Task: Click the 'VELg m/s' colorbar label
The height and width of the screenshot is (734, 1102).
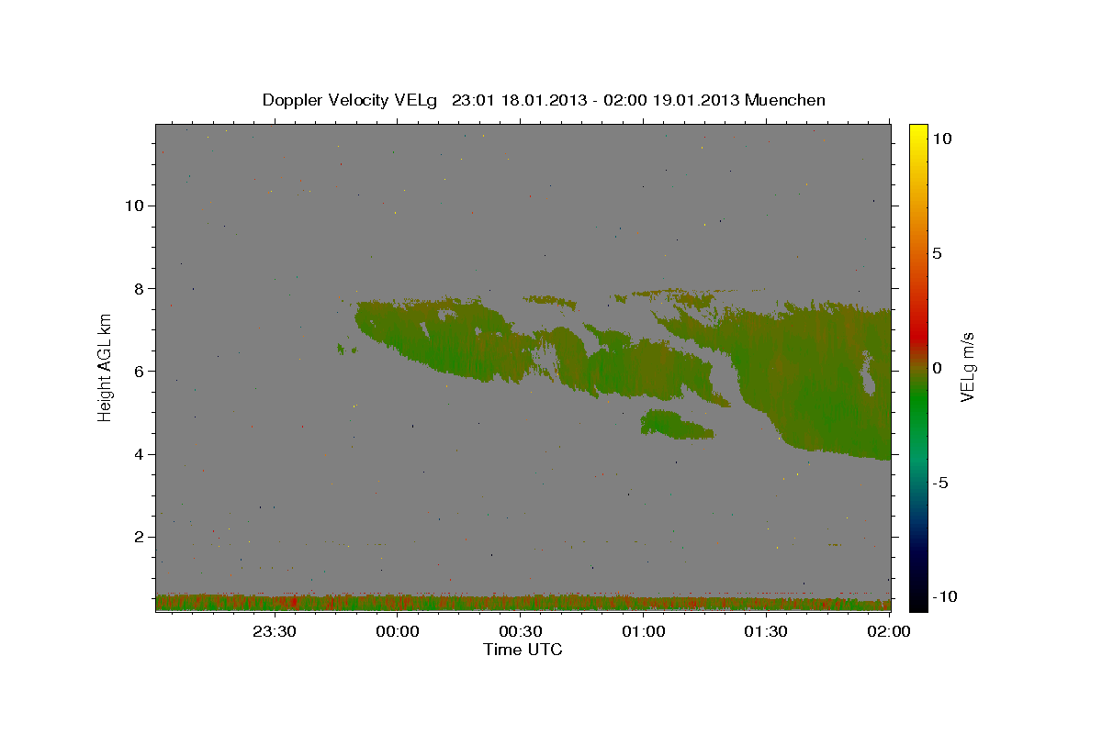Action: click(x=967, y=367)
